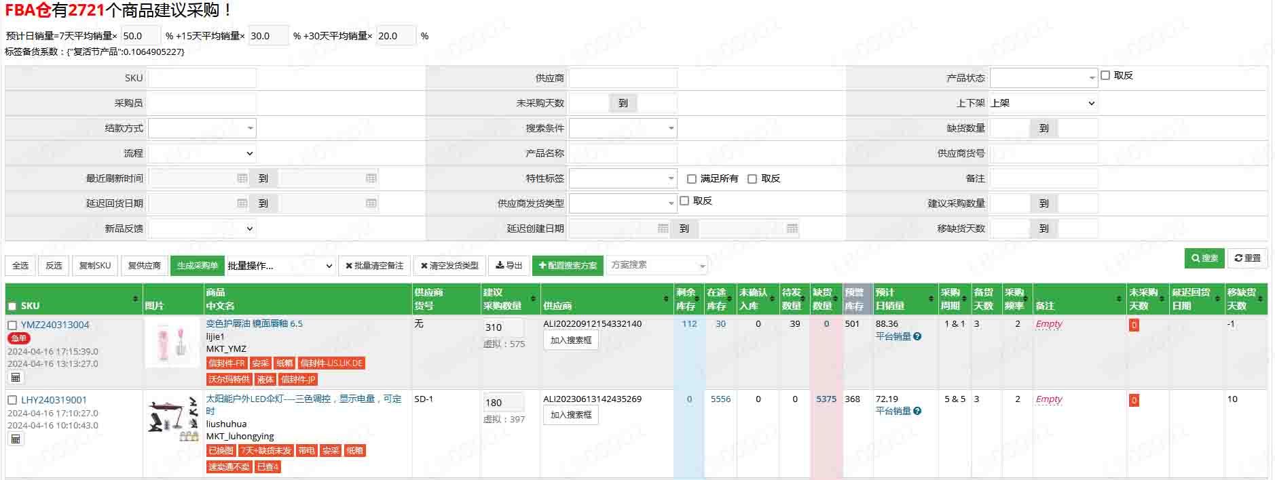Open the 结款方式 dropdown
Viewport: 1275px width, 480px height.
point(202,128)
